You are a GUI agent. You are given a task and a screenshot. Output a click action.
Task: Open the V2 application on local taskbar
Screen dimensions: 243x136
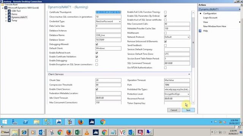coord(122,132)
